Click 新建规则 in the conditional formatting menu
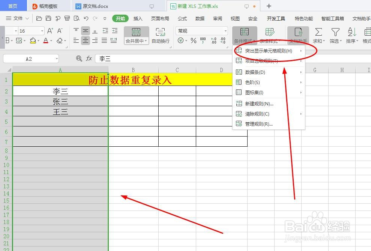The width and height of the screenshot is (371, 251). 258,103
